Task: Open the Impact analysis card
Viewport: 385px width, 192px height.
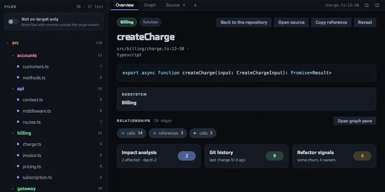Action: (x=159, y=156)
